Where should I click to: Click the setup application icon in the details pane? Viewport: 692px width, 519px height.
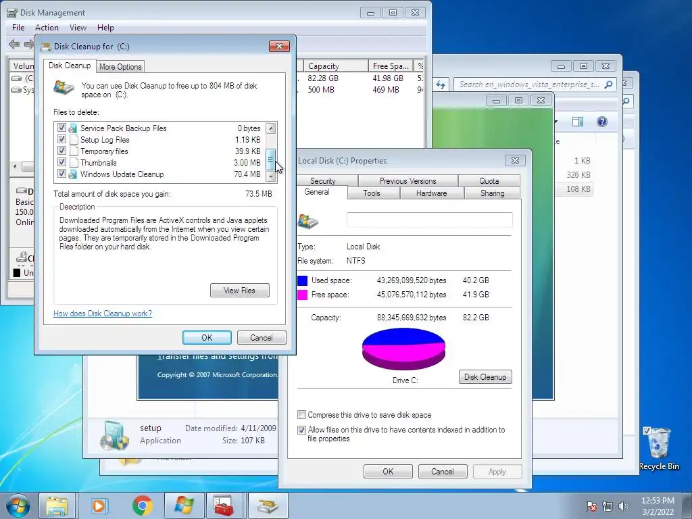pos(114,436)
